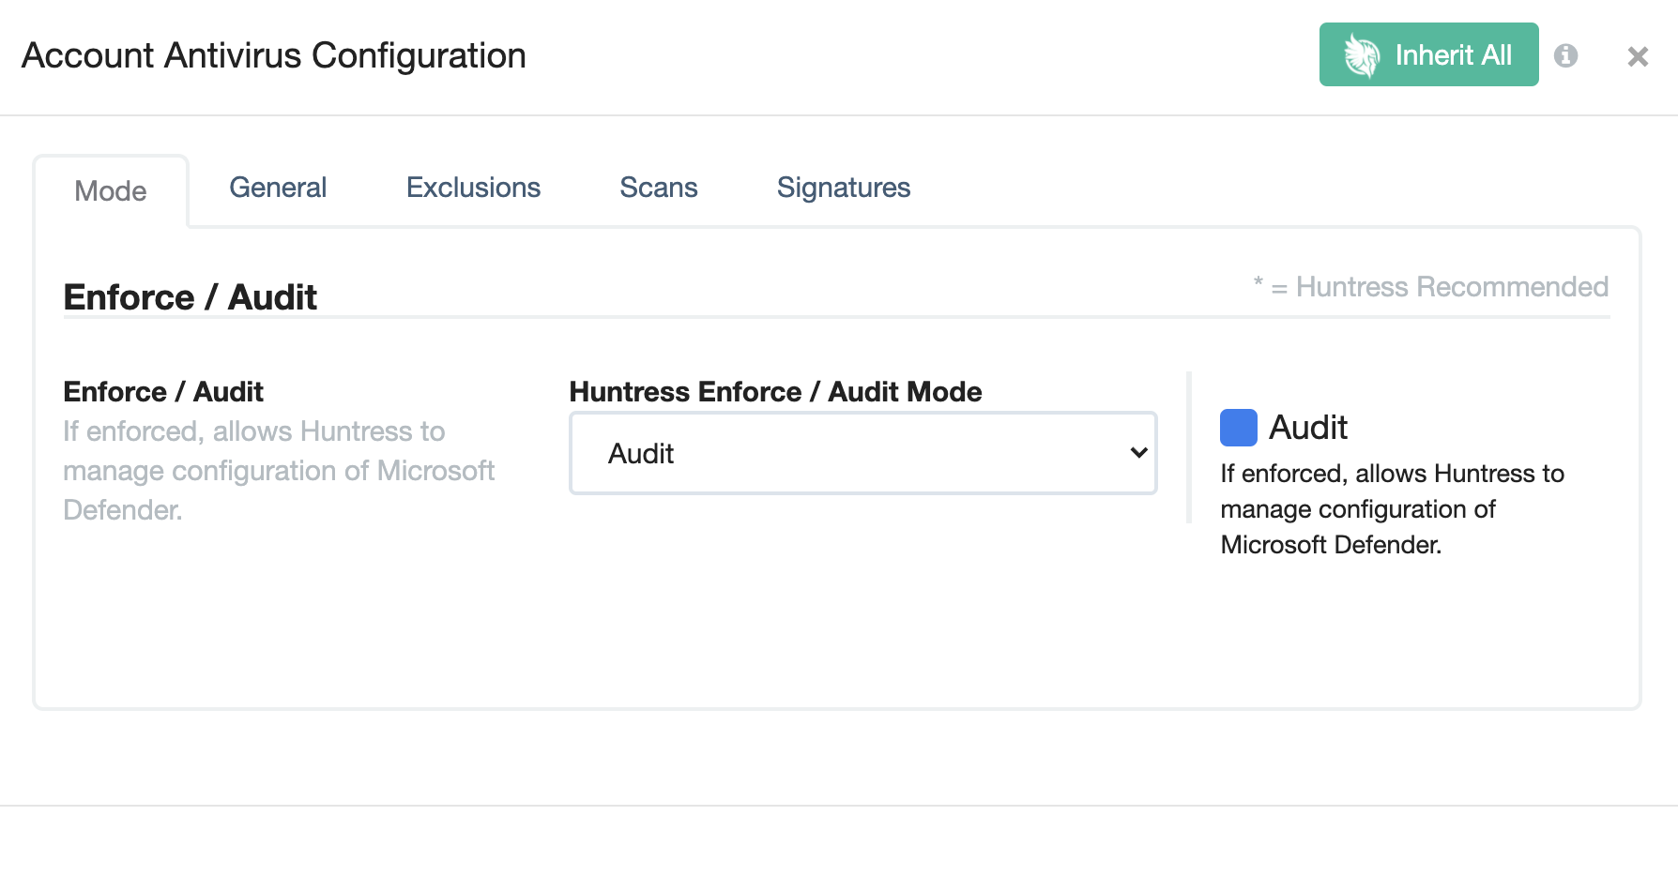Click the Enforce / Audit section heading
Image resolution: width=1678 pixels, height=876 pixels.
pos(190,297)
